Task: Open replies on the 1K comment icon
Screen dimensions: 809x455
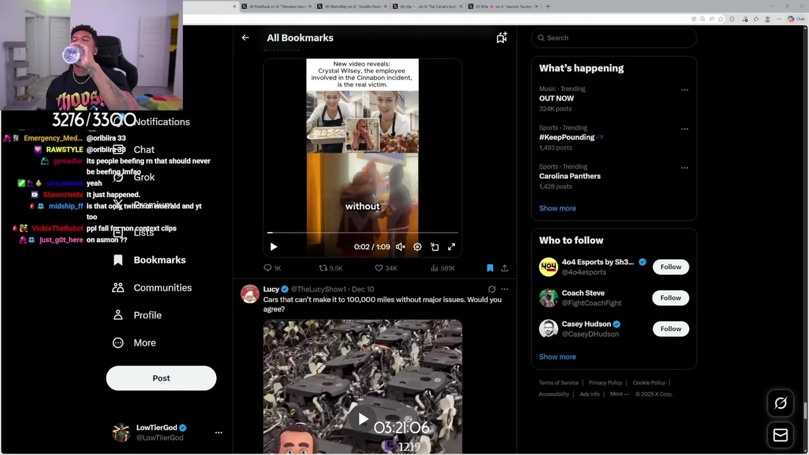Action: [x=272, y=268]
